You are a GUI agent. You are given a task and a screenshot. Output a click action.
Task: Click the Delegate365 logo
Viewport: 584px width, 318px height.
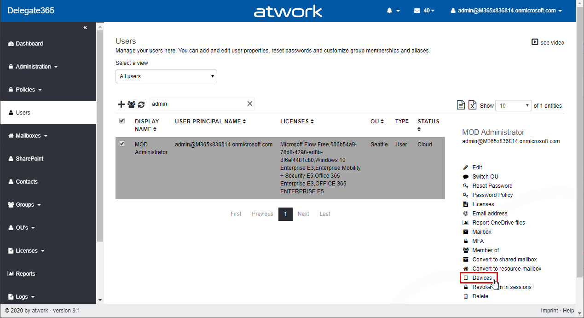pos(31,11)
